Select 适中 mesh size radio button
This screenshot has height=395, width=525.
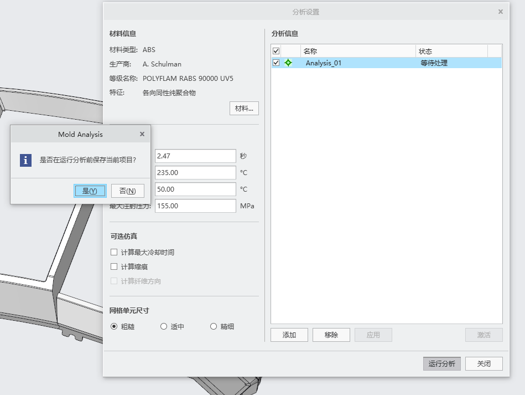[x=164, y=326]
